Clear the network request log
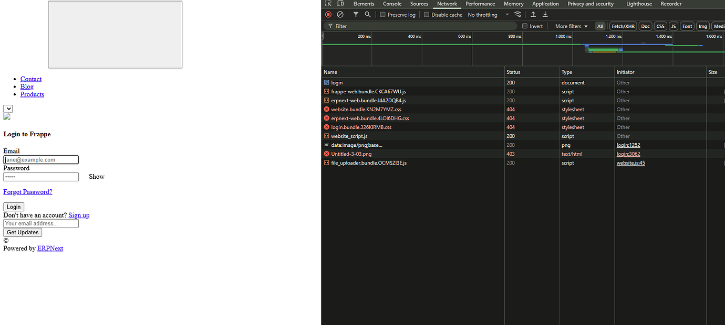The height and width of the screenshot is (325, 725). pos(340,14)
